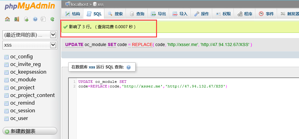
Task: Click the SQL documentation pages icon
Action: coord(43,19)
